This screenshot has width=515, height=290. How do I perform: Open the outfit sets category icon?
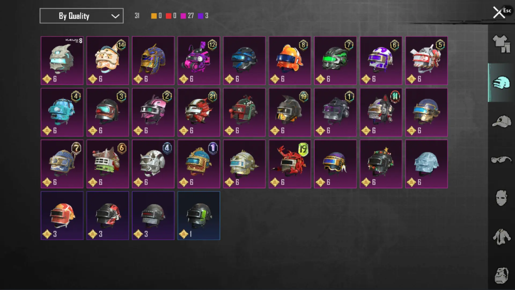501,44
